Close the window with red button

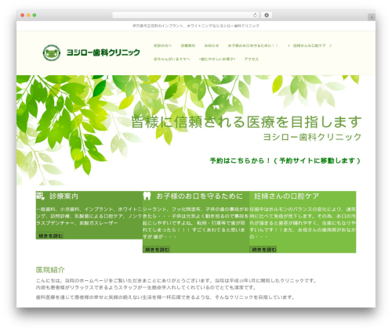tap(23, 16)
